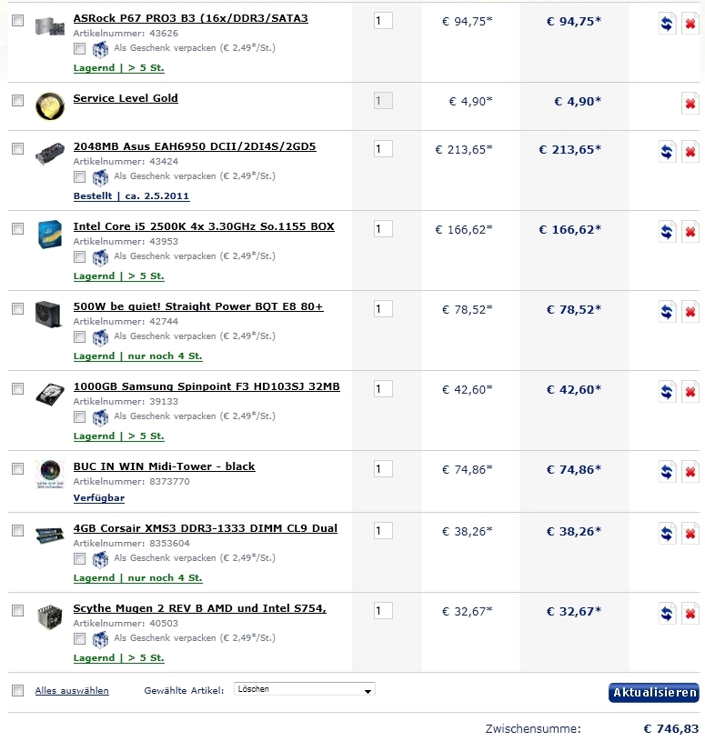Open the ASRock P67 PRO3 B3 product link
705x741 pixels.
point(190,18)
